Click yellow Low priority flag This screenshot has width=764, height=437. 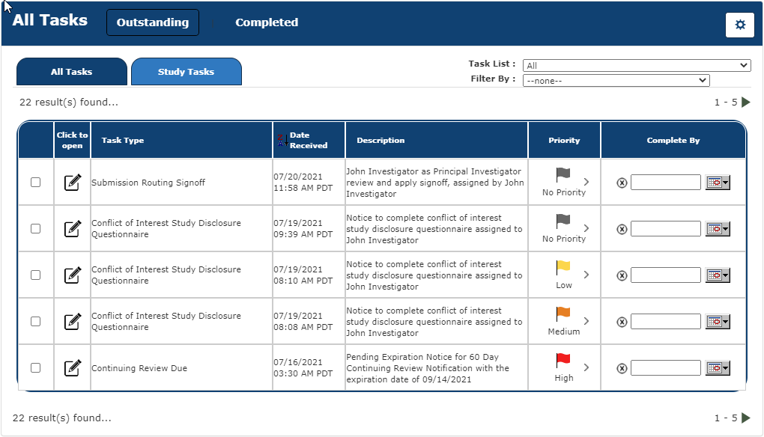(563, 267)
